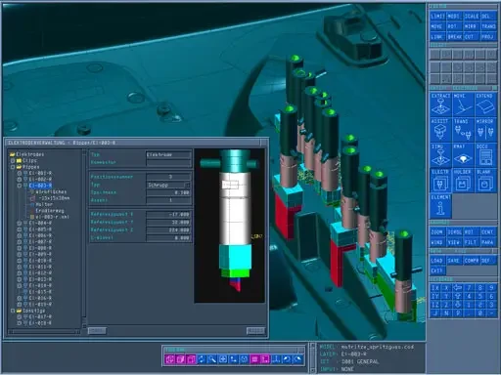This screenshot has width=501, height=375.
Task: Choose the EXTEND surface tool
Action: point(485,104)
